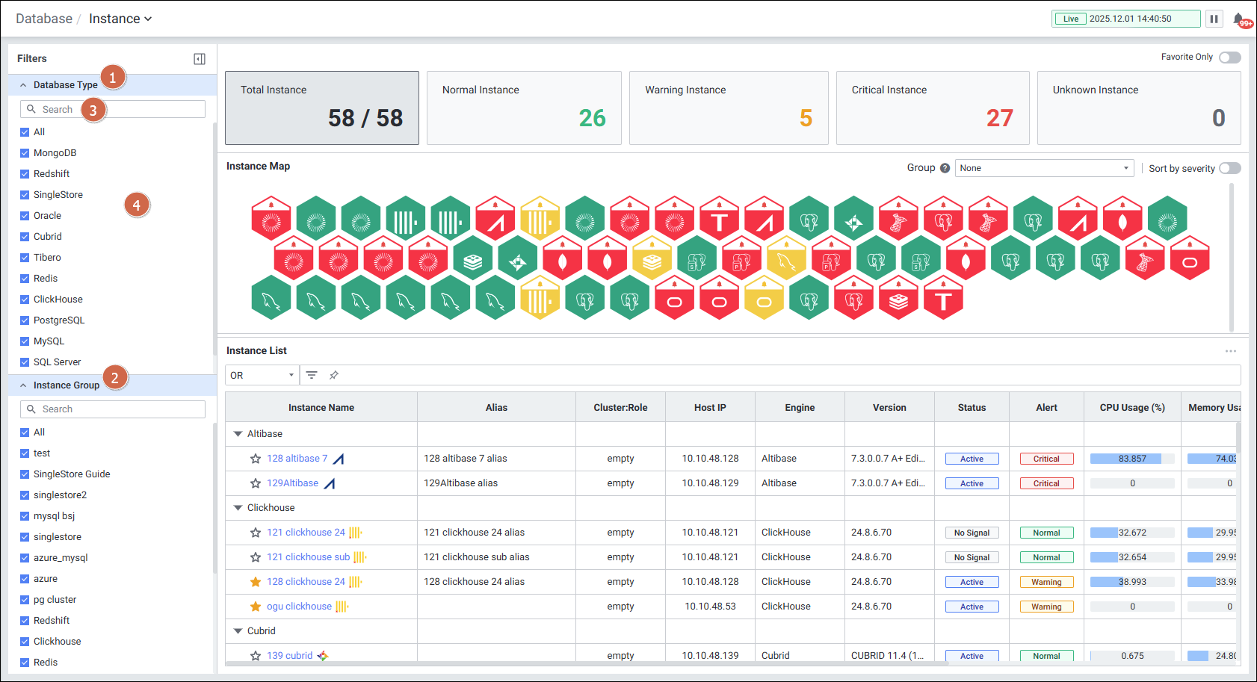
Task: Uncheck the PostgreSQL checkbox
Action: 25,320
